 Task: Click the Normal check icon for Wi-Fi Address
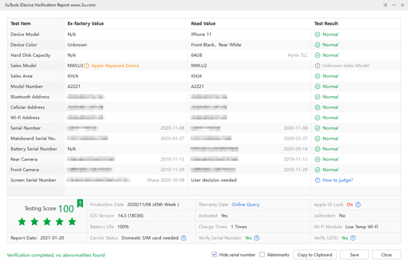[x=317, y=118]
